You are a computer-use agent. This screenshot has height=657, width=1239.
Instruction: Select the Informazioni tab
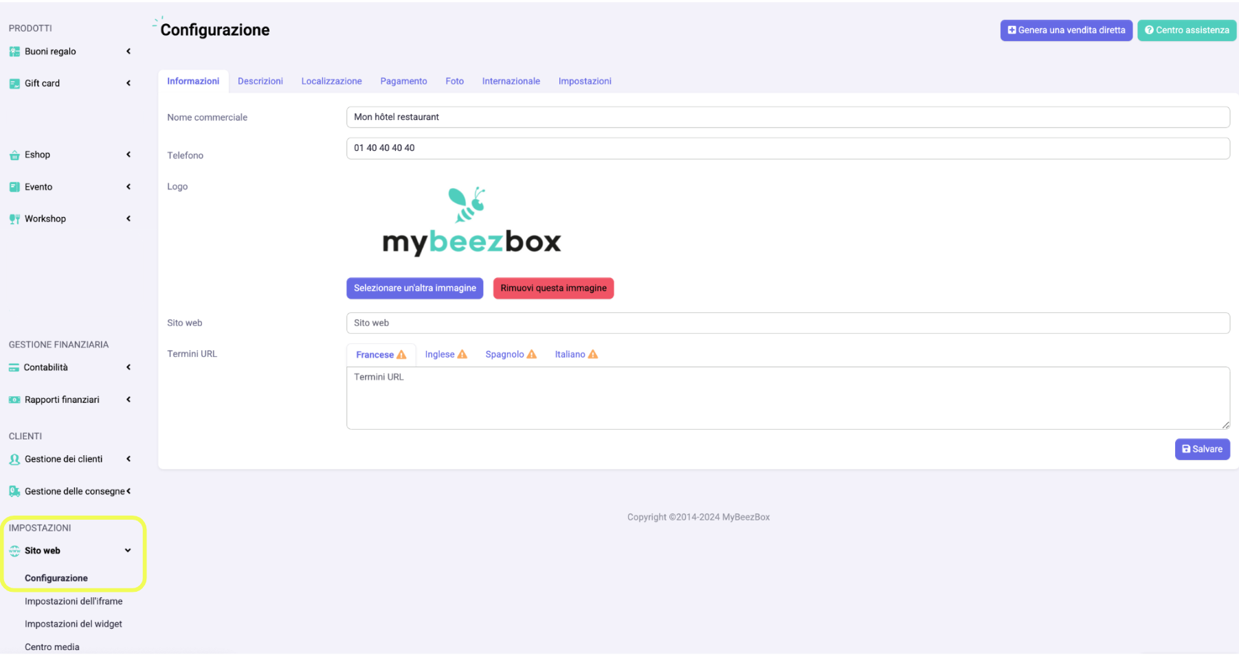[x=193, y=81]
